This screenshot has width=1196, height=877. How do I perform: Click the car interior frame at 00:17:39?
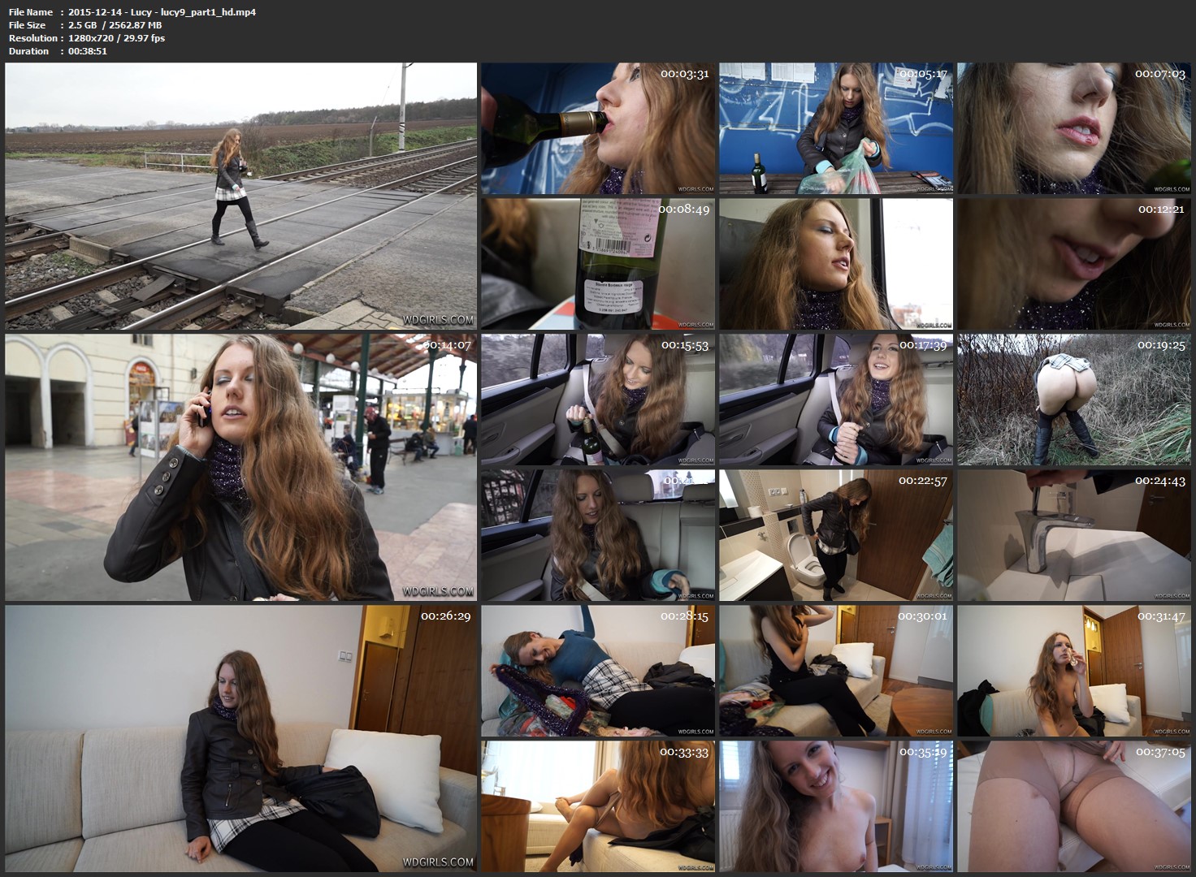835,399
